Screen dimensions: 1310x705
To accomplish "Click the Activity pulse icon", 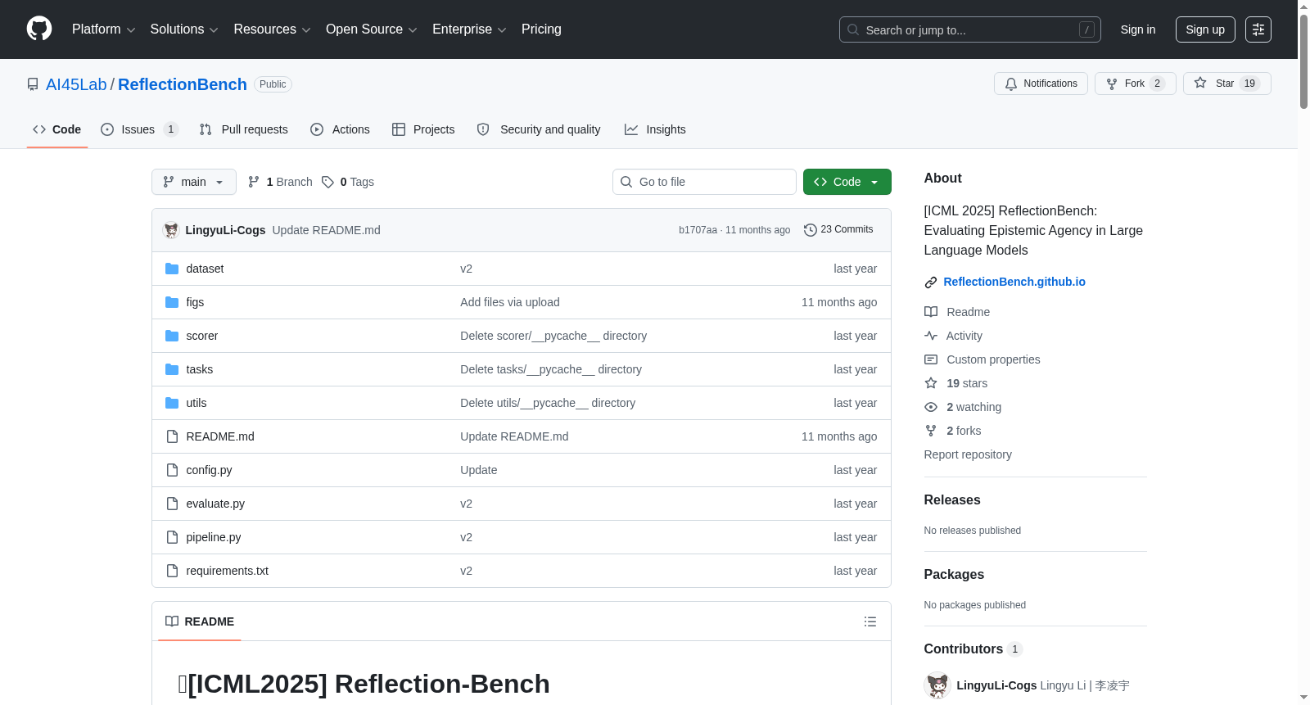I will click(931, 336).
